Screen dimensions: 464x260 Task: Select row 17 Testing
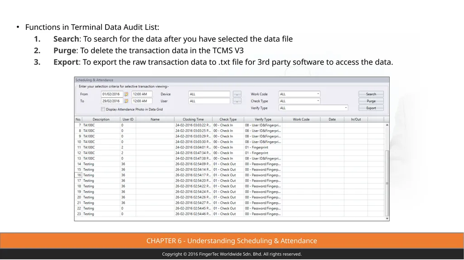click(x=229, y=180)
